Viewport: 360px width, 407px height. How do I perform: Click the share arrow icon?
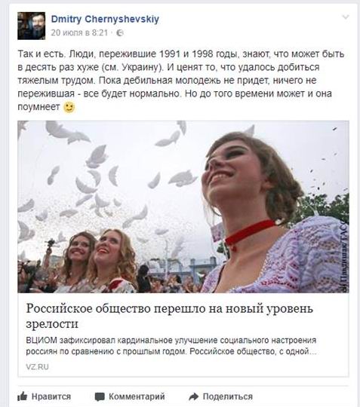pyautogui.click(x=194, y=396)
